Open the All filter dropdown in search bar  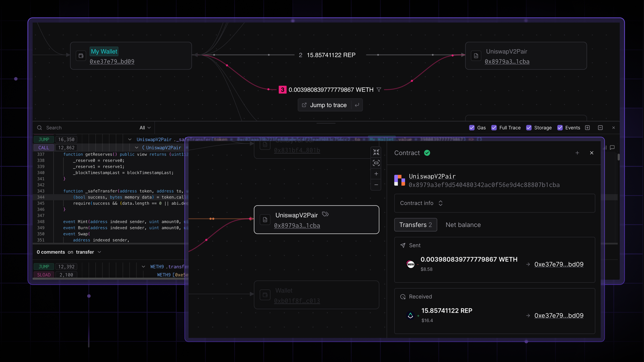[145, 127]
